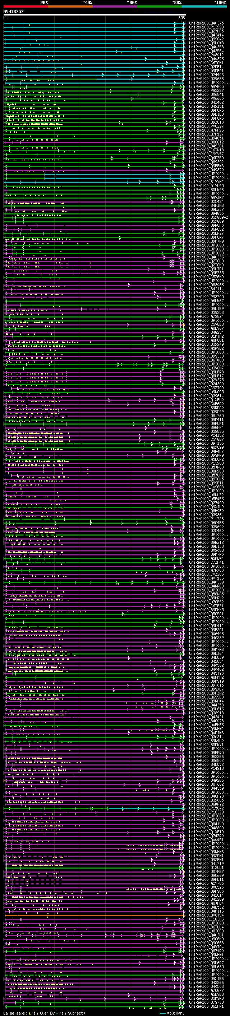
Task: Choose the UniRef100_B4MII6 hit
Action: 206,911
